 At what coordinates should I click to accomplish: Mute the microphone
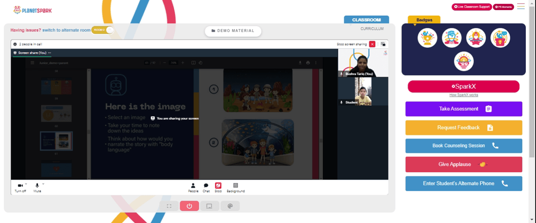coord(38,188)
